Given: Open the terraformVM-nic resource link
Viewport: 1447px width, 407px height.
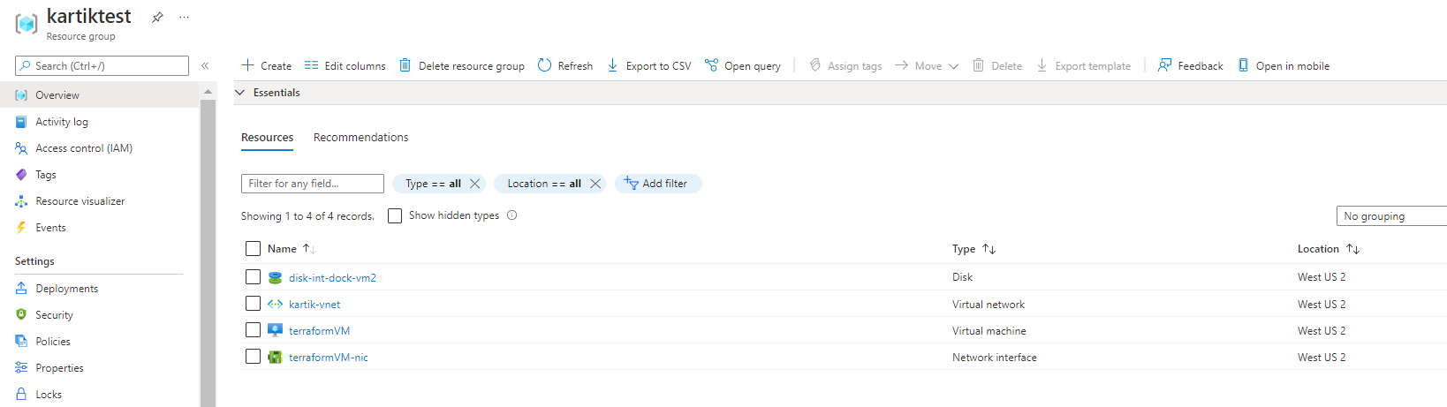Looking at the screenshot, I should click(x=329, y=357).
